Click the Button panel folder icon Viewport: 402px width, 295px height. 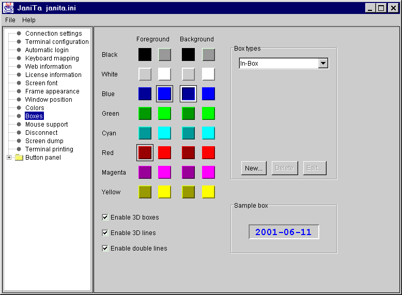[x=19, y=158]
